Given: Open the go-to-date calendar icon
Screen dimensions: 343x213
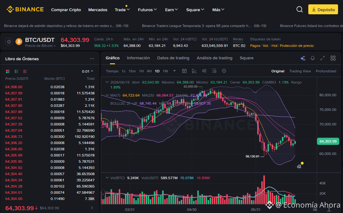Looking at the screenshot, I should pyautogui.click(x=184, y=71).
